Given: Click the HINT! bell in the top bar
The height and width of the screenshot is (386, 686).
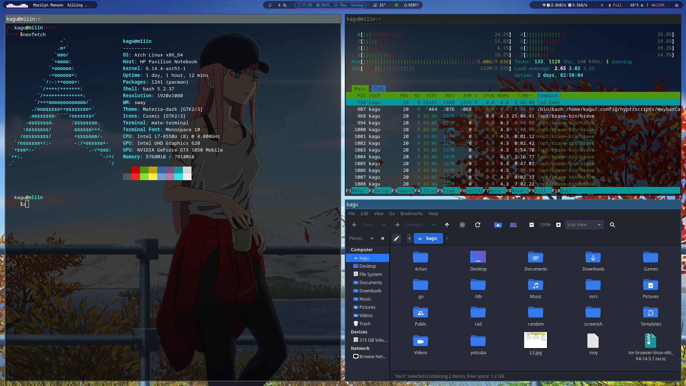Looking at the screenshot, I should click(x=411, y=5).
